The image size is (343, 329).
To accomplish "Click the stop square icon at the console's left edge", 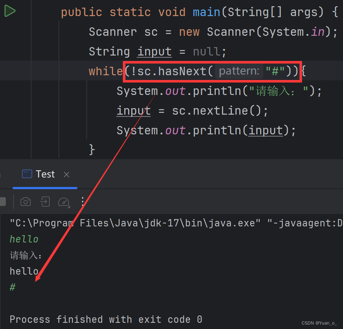I will 4,202.
